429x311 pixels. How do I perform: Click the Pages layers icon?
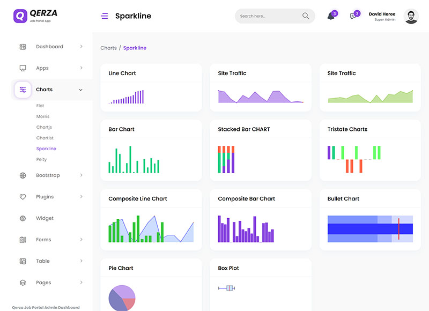[23, 283]
